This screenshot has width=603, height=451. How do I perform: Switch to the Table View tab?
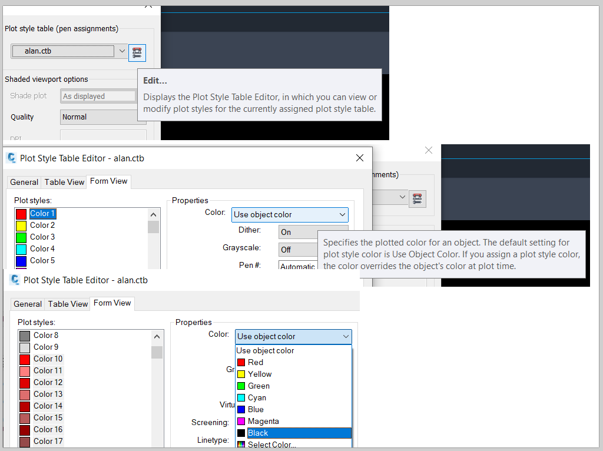[64, 182]
